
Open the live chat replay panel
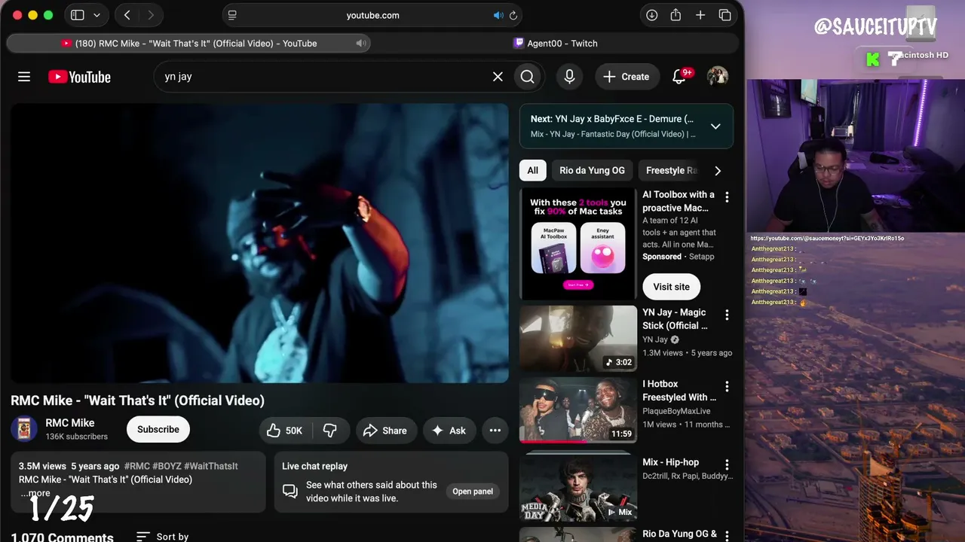tap(473, 492)
